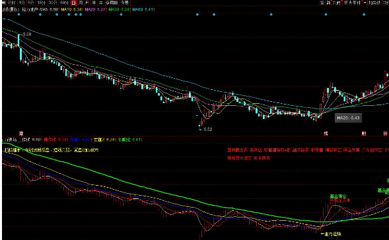389x240 pixels.
Task: Click the red 电子商务 concept tag
Action: tap(262, 158)
